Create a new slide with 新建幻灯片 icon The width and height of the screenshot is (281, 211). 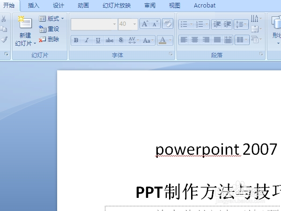coord(25,23)
